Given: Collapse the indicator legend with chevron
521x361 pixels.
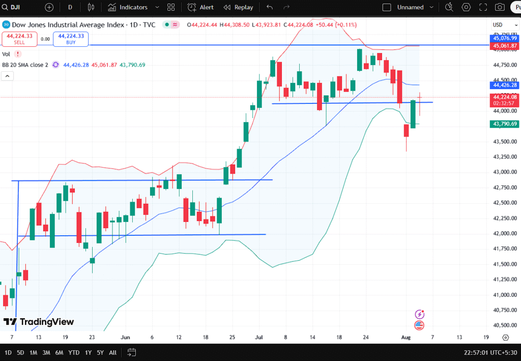Looking at the screenshot, I should [8, 76].
